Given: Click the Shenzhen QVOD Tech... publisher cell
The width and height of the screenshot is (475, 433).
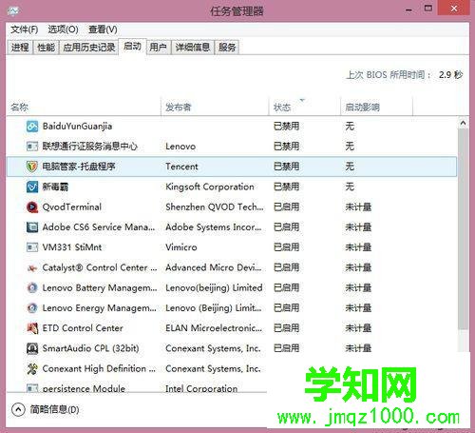Looking at the screenshot, I should point(215,207).
